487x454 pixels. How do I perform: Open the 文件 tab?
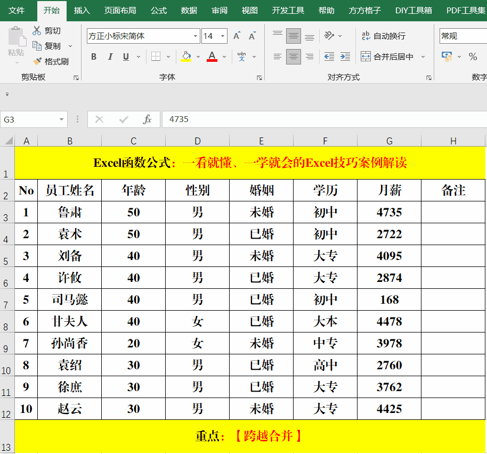pos(17,11)
